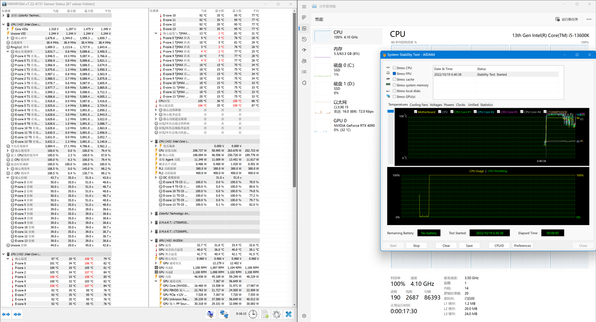This screenshot has height=322, width=596.
Task: Collapse 核心温度 tree in left column
Action: coord(8,259)
